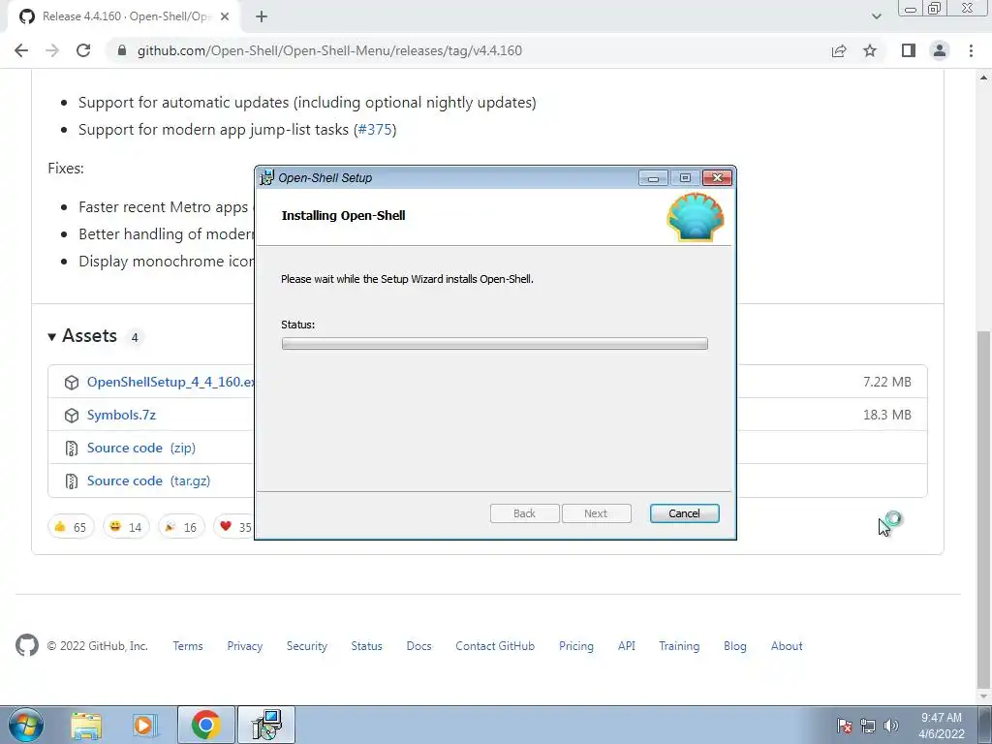Reload the GitHub release page

(83, 50)
